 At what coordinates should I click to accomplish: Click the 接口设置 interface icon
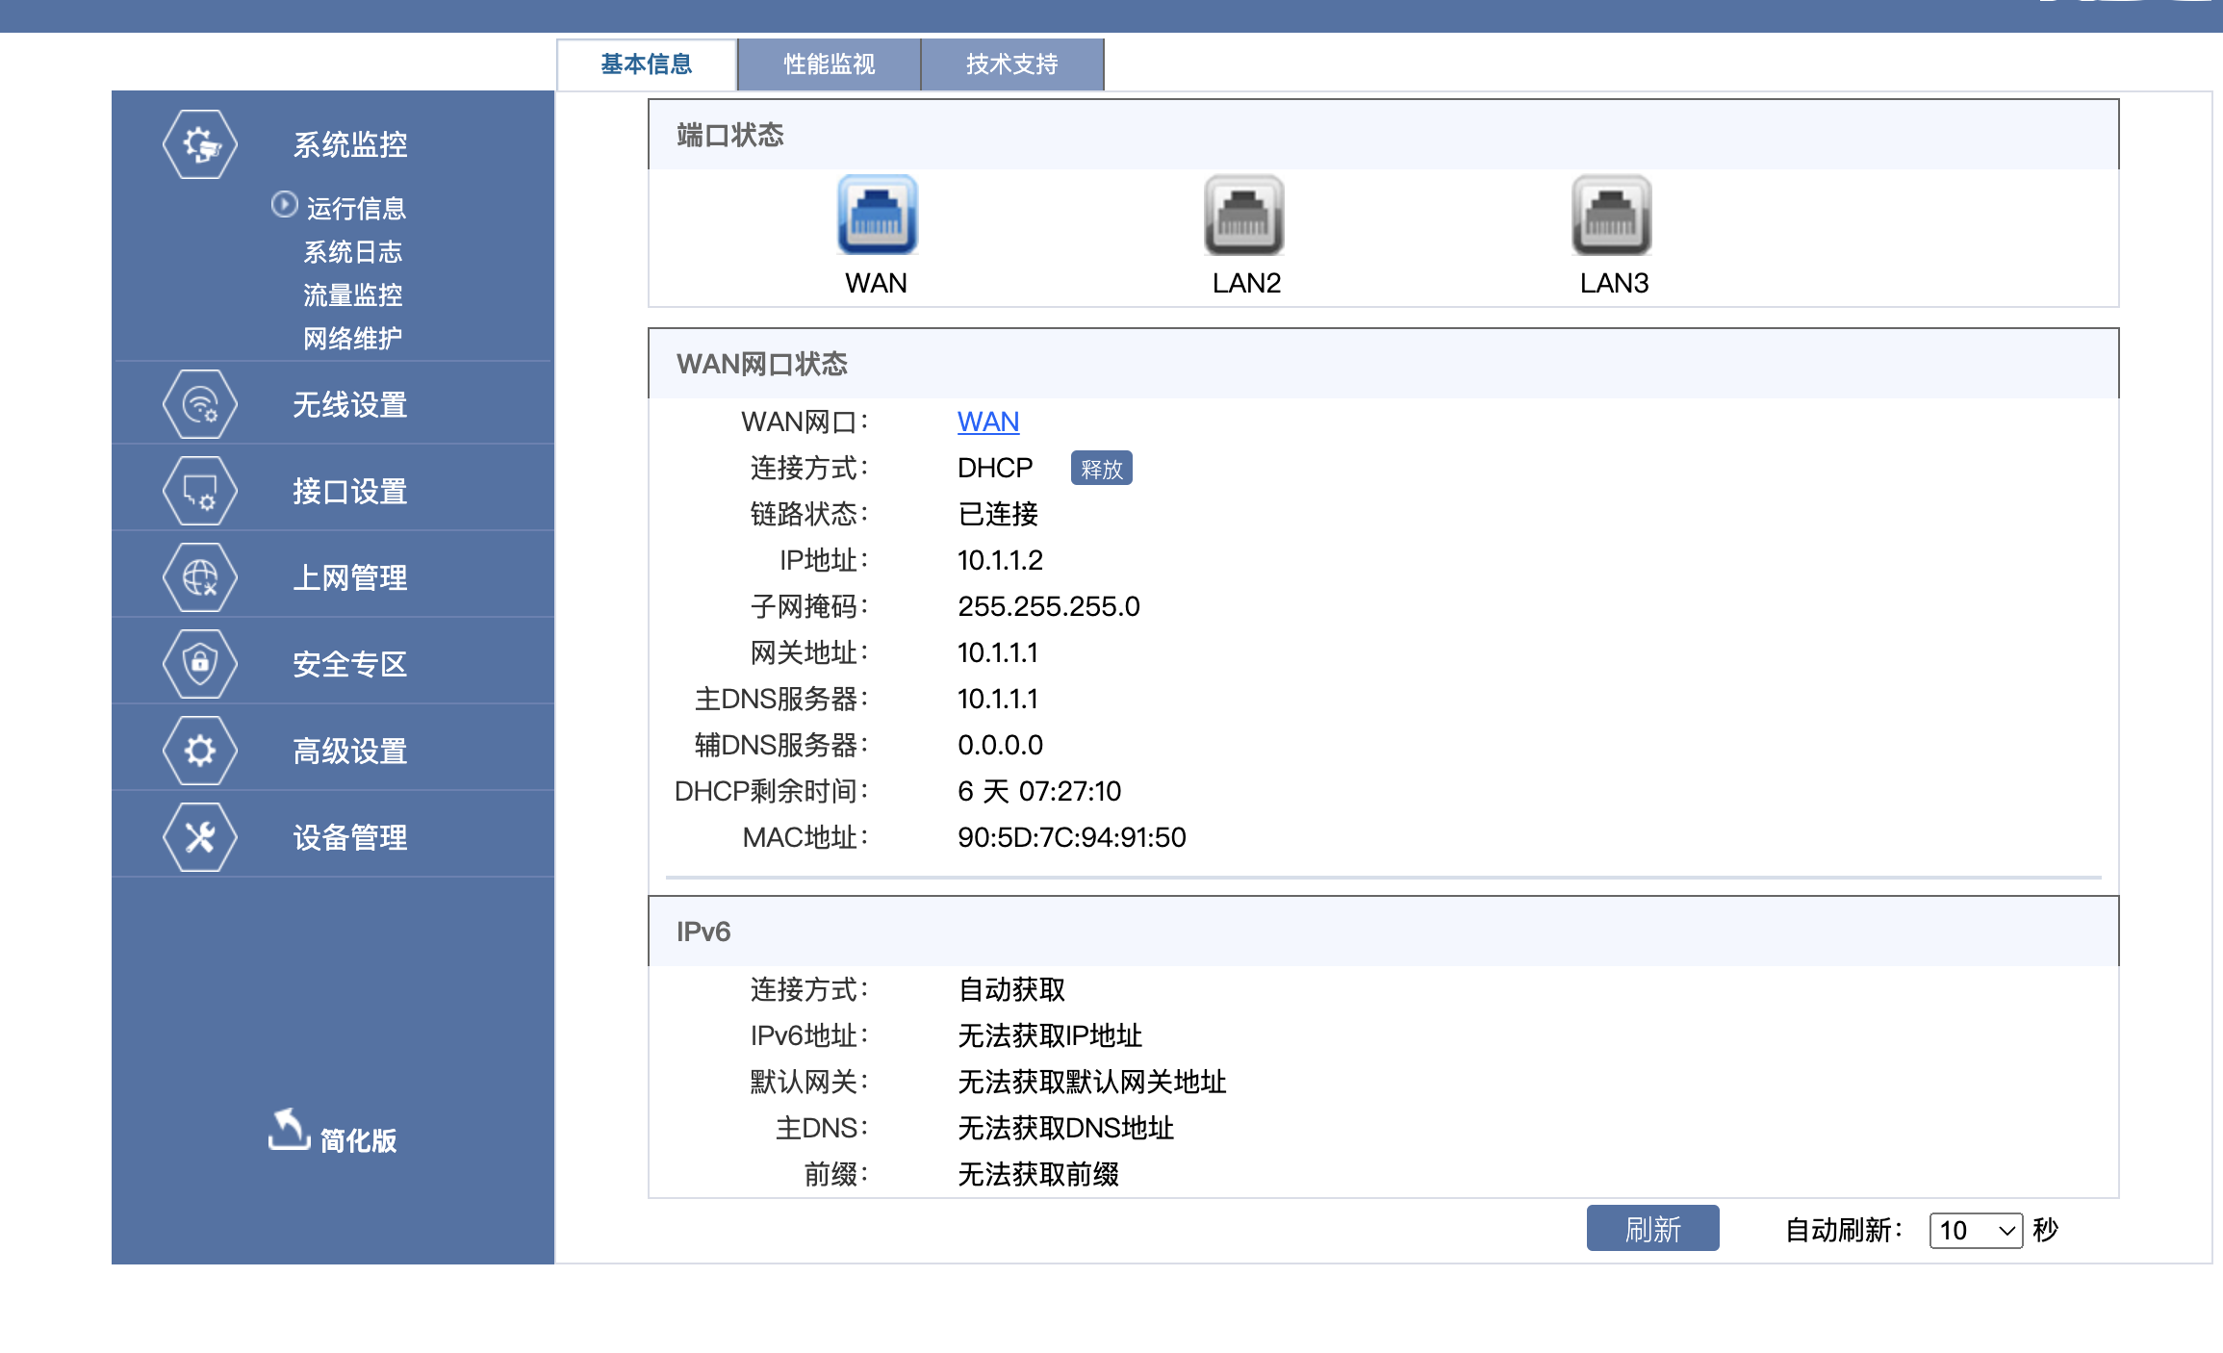click(x=200, y=491)
